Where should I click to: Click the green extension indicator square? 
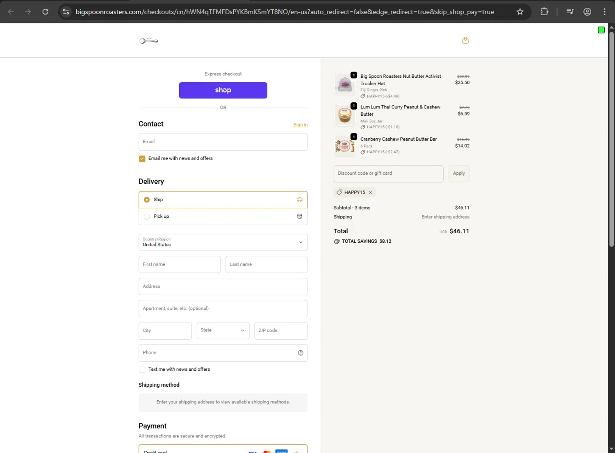click(601, 30)
